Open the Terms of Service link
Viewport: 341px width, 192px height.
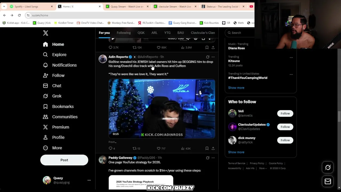tap(237, 163)
